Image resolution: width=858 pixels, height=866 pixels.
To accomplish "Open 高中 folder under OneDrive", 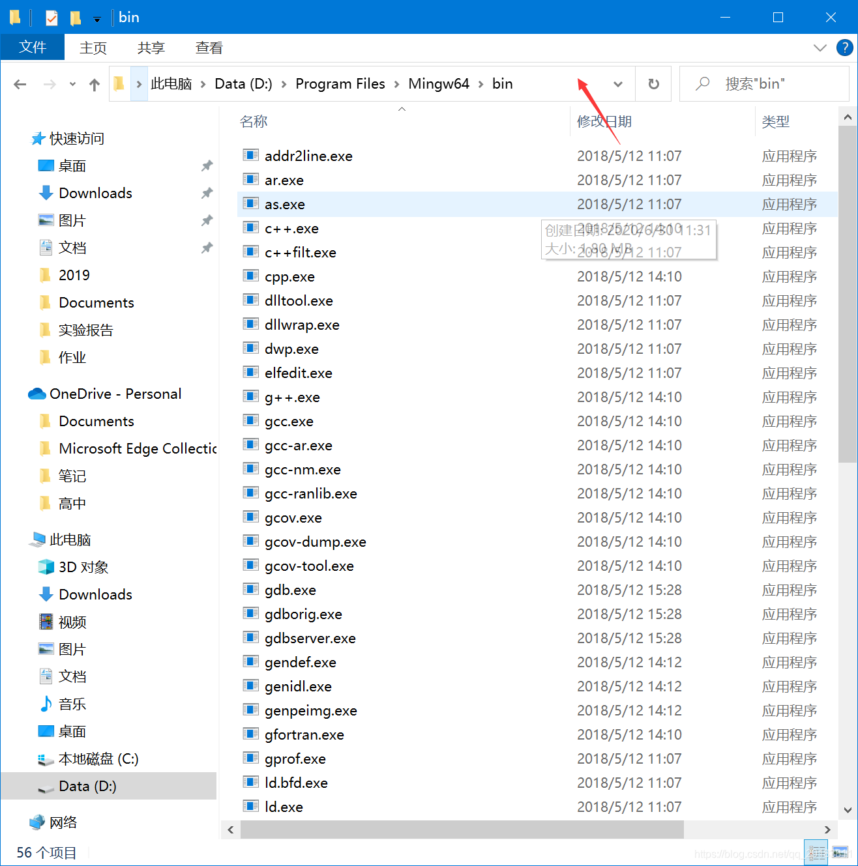I will 72,503.
